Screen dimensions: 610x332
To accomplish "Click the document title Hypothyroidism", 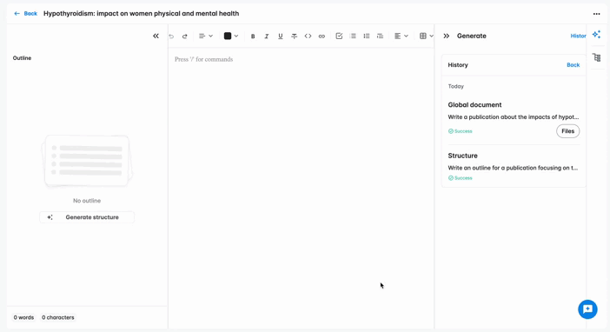I will [142, 13].
